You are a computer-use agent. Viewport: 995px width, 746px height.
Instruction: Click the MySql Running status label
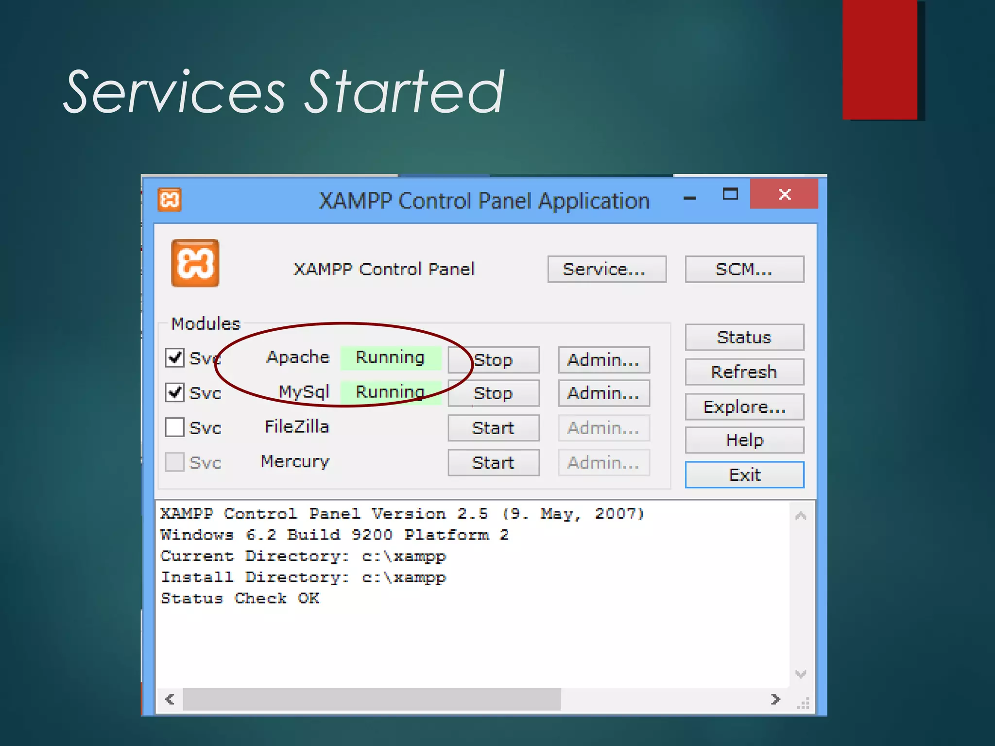coord(391,392)
